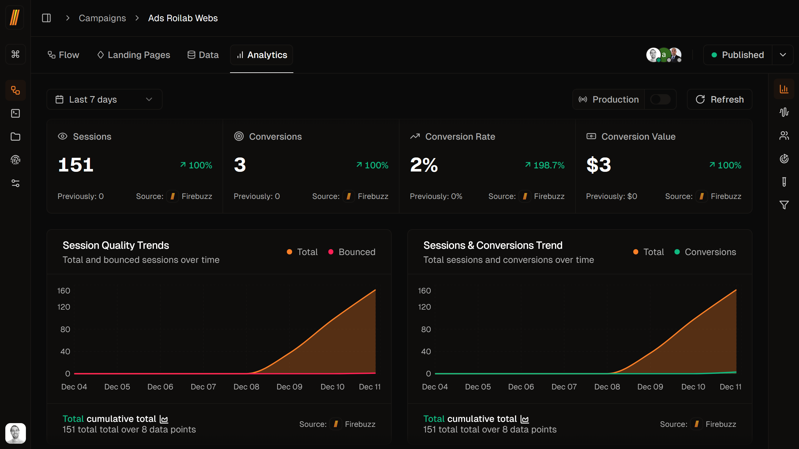Open the terminal console panel in the sidebar

(15, 113)
